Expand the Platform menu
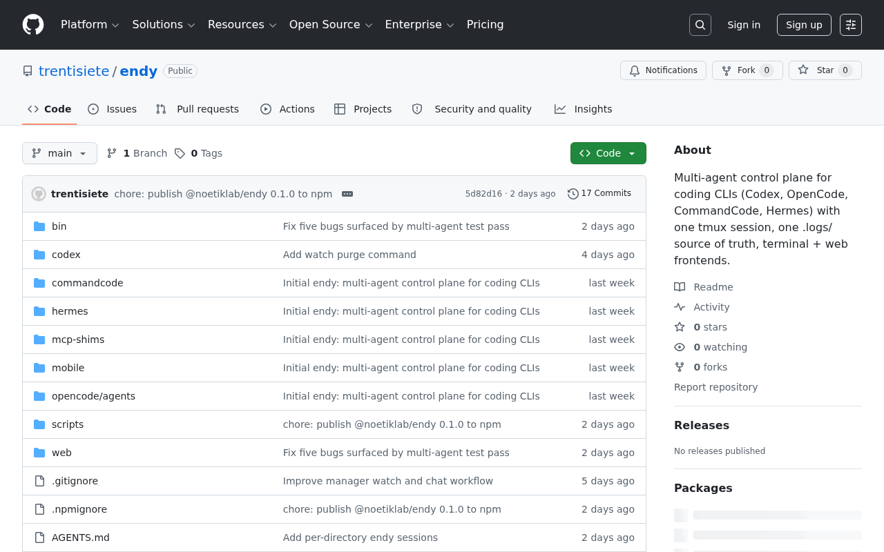This screenshot has width=884, height=552. (90, 25)
